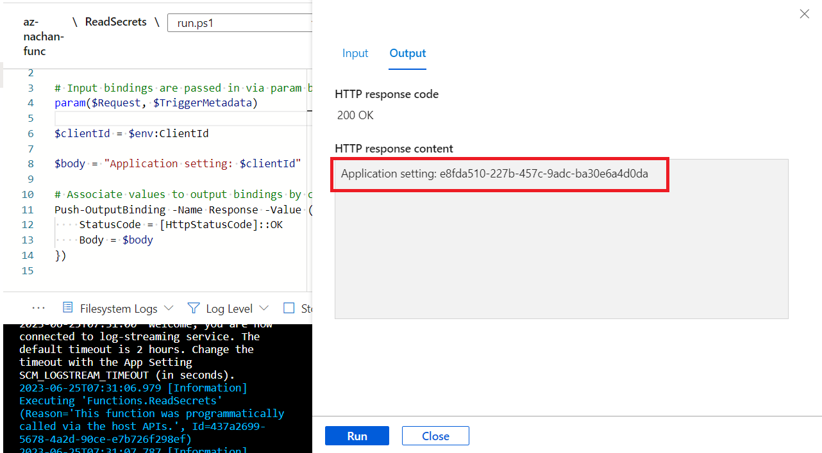Click the Filesystem Logs document icon
Screen dimensions: 822x453
(x=67, y=308)
